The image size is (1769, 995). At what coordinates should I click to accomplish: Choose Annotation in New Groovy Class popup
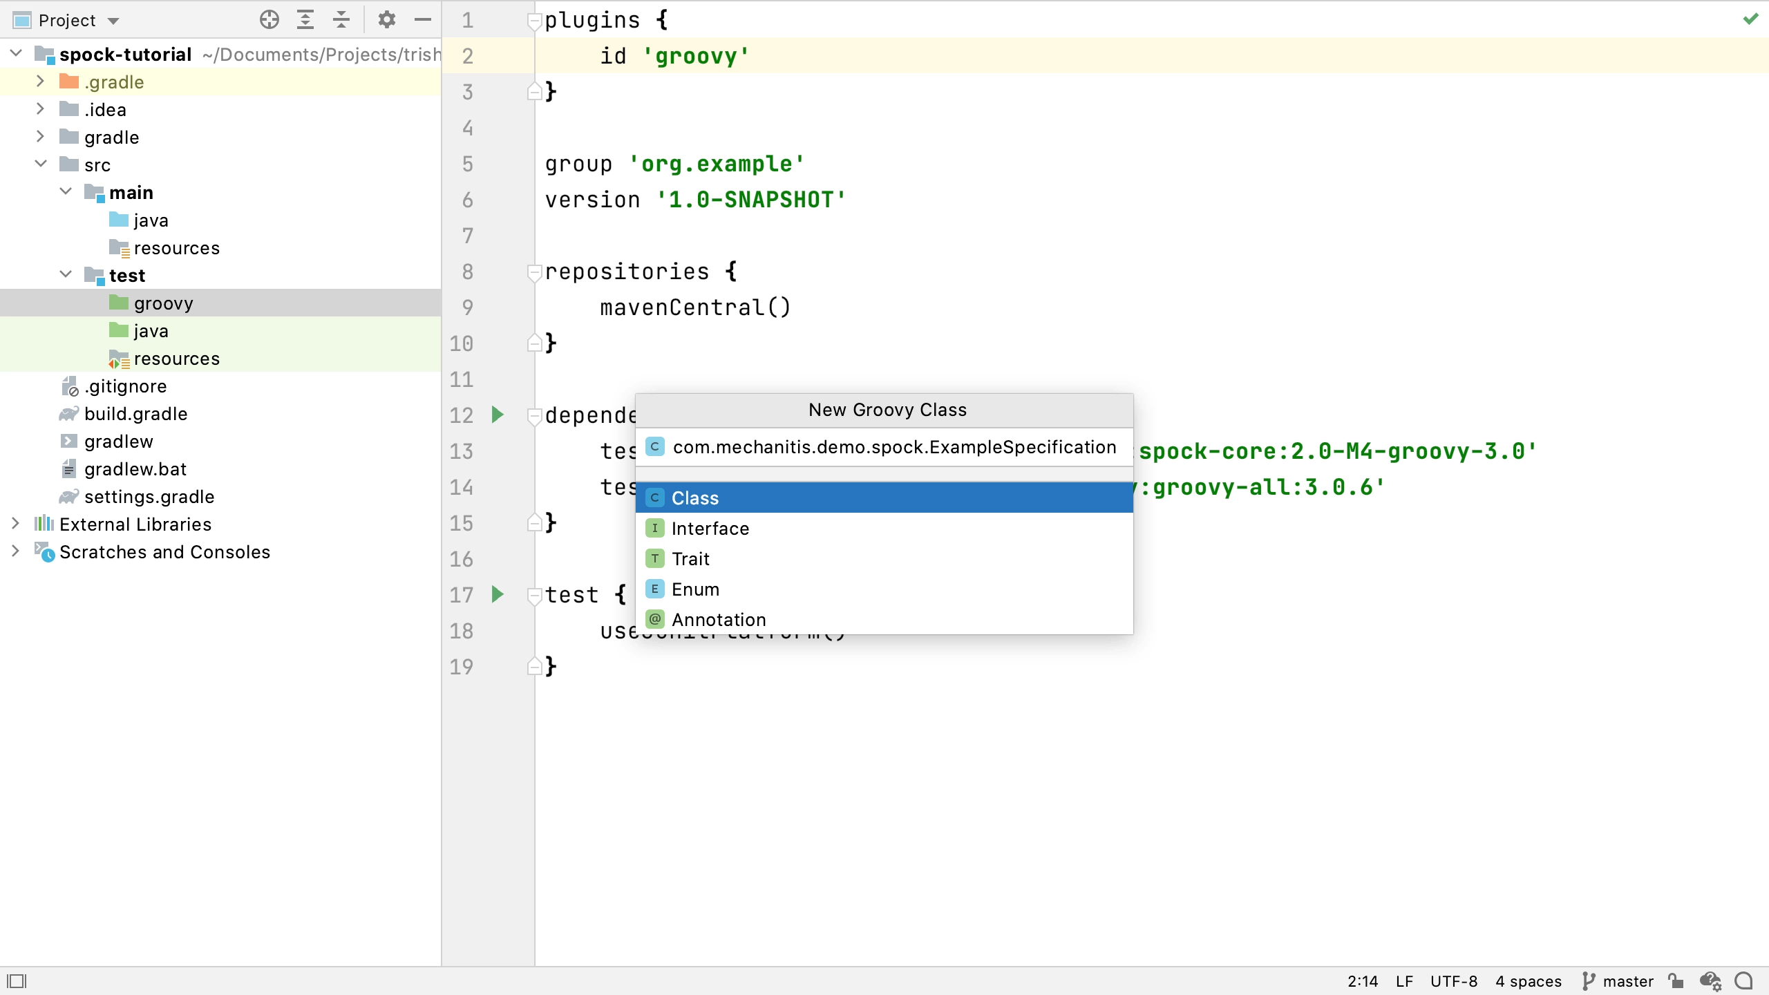click(x=884, y=619)
